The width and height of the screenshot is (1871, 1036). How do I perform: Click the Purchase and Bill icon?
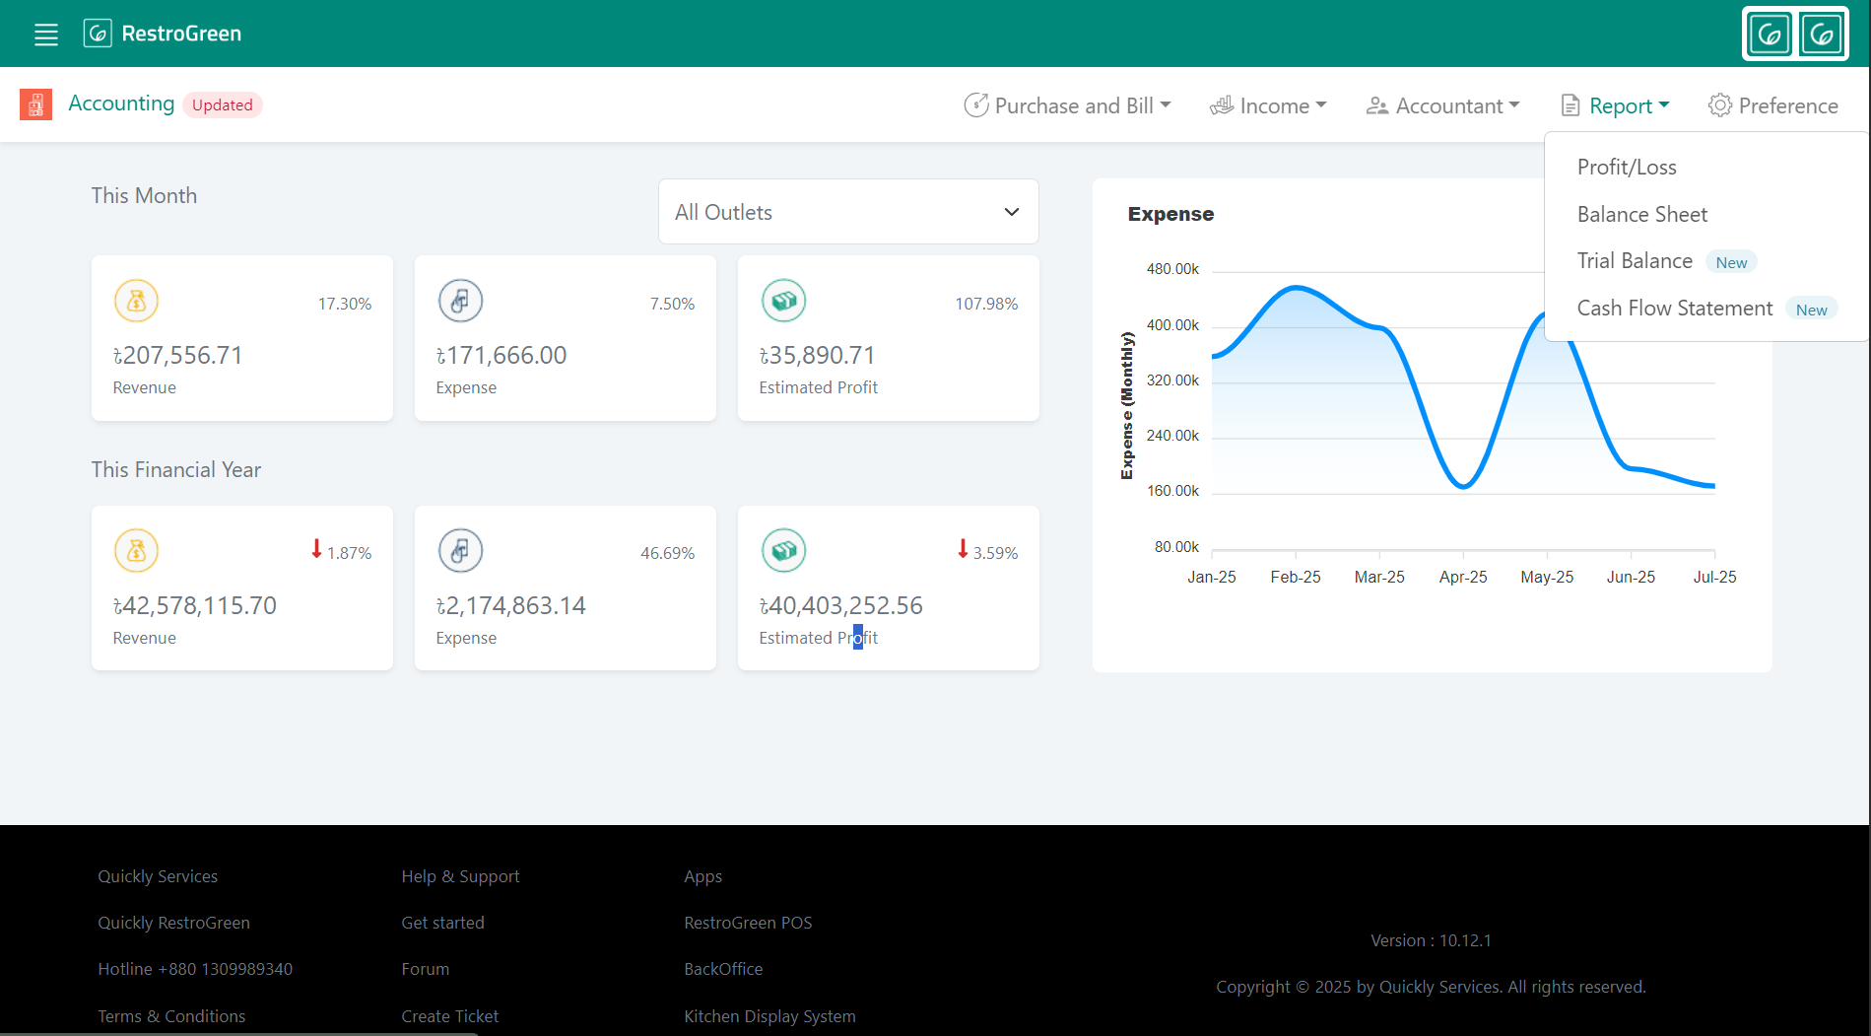[x=975, y=105]
